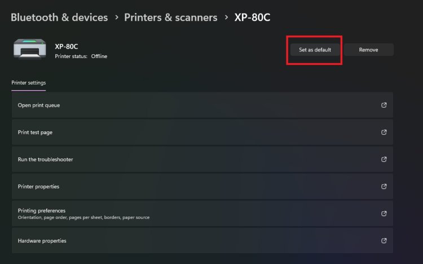Click the Set as default button
The height and width of the screenshot is (264, 423).
click(x=315, y=50)
